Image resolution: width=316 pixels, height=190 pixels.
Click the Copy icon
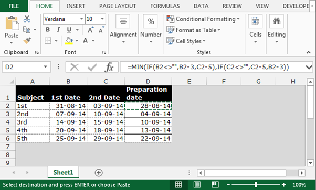pyautogui.click(x=27, y=30)
